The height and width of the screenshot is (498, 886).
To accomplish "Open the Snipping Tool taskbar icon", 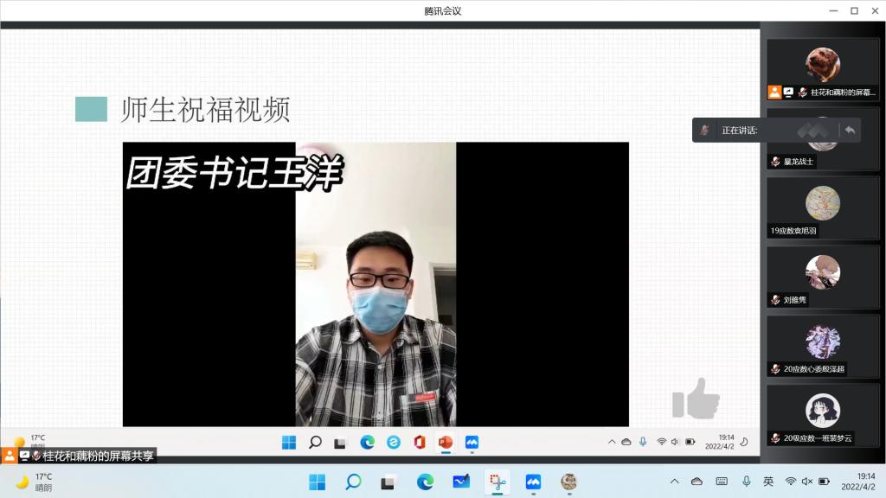I will (497, 482).
